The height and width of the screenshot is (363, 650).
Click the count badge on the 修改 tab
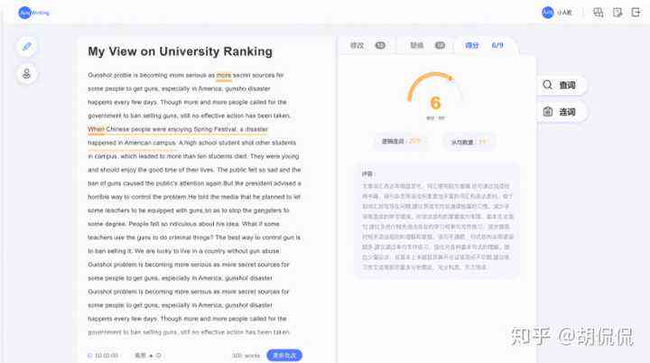point(380,45)
